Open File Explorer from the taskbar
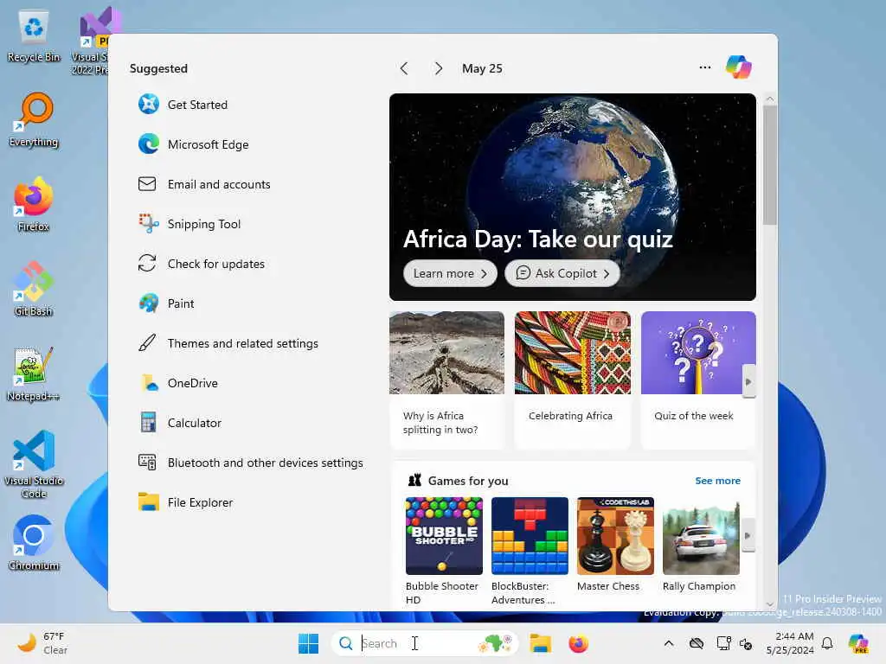Viewport: 886px width, 664px height. pyautogui.click(x=540, y=643)
